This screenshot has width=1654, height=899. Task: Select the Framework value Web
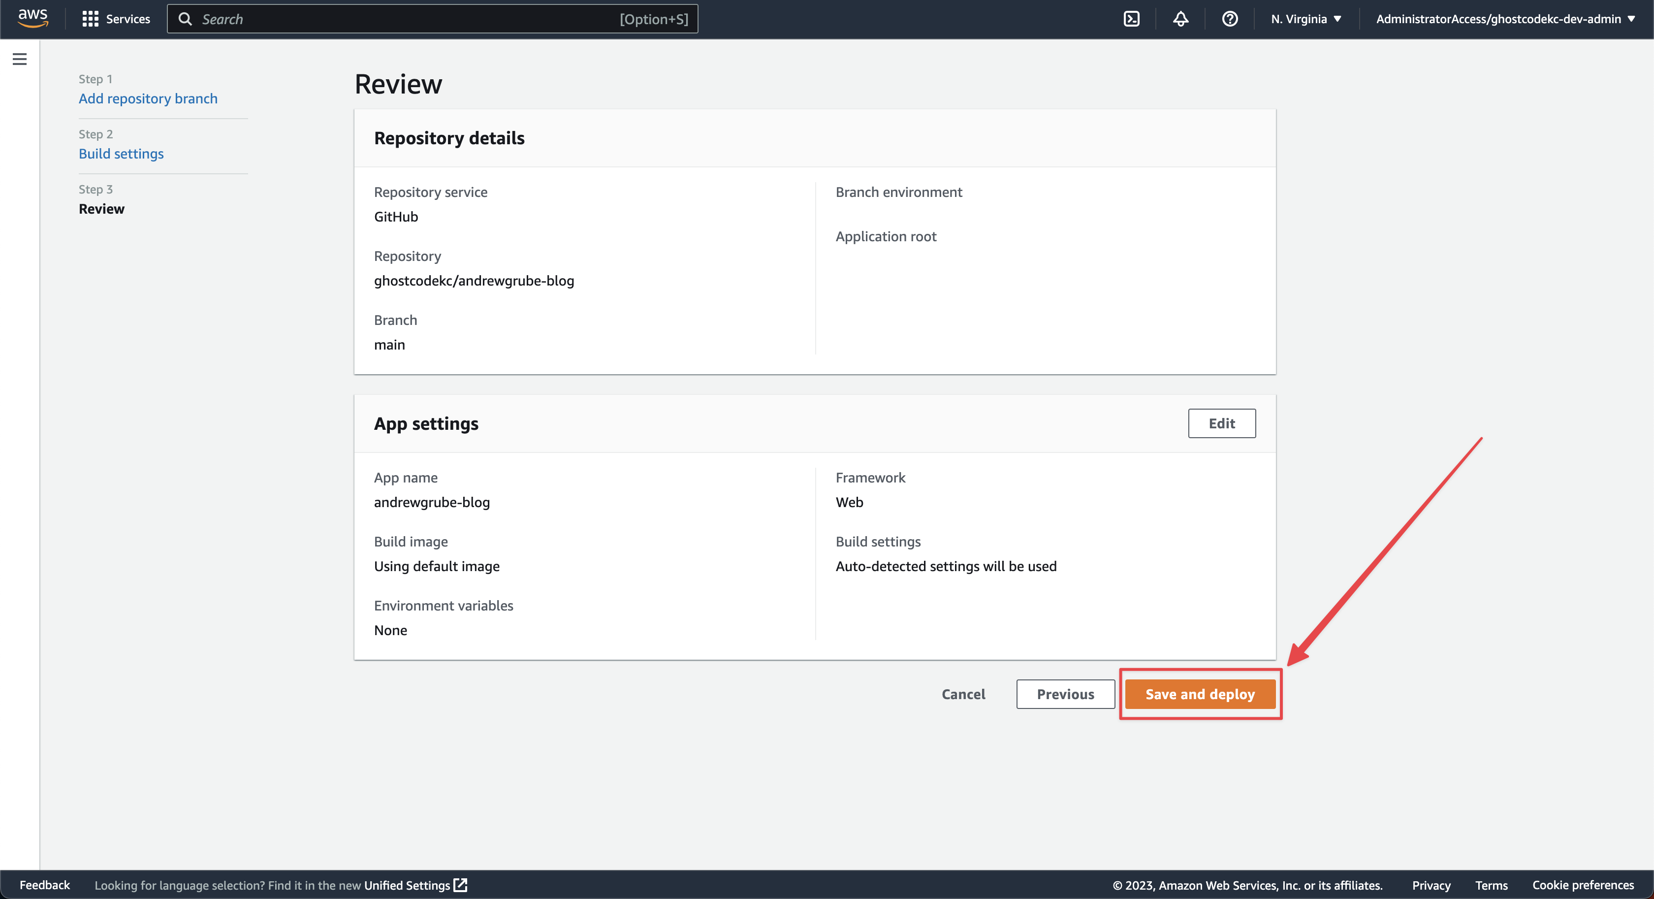point(849,502)
